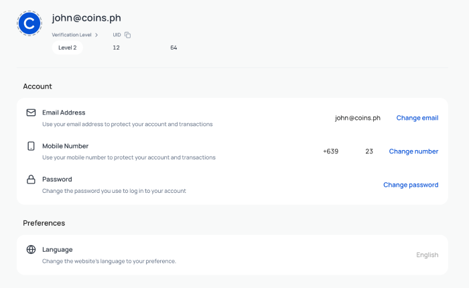
Task: Open the Change email link
Action: [x=417, y=118]
